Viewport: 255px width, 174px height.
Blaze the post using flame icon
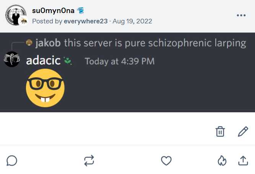click(x=222, y=161)
